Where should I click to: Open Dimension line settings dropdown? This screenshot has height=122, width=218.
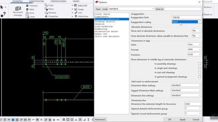(x=186, y=95)
